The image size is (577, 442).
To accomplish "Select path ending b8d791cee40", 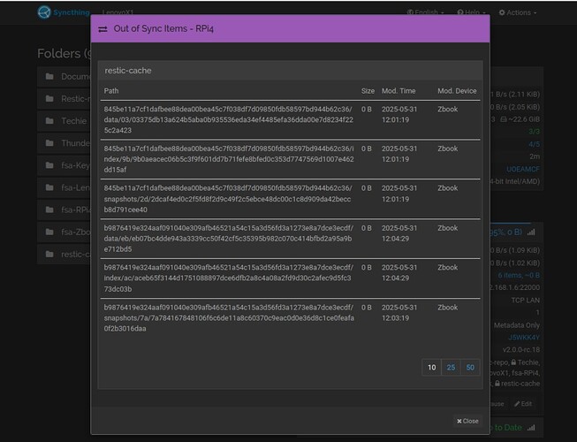I will click(227, 199).
